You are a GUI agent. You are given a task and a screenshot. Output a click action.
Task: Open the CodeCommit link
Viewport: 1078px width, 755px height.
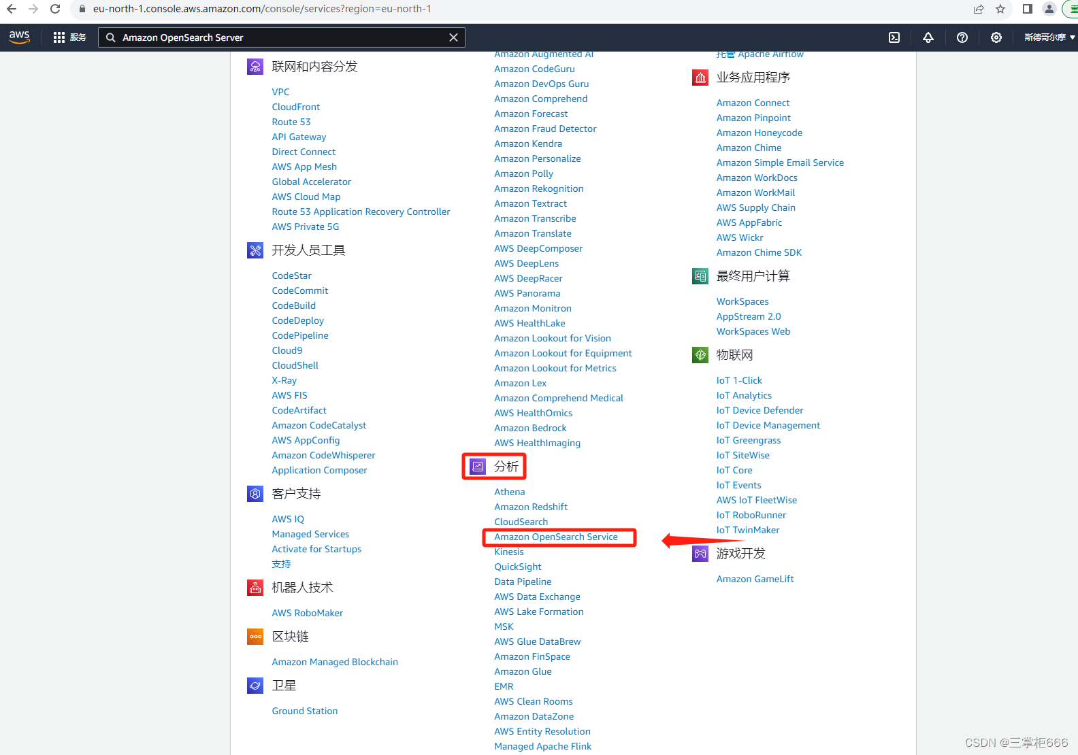tap(300, 291)
